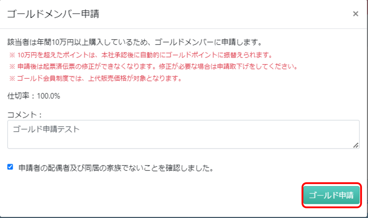
Task: Click the ゴールド申請 submit button
Action: click(x=331, y=195)
